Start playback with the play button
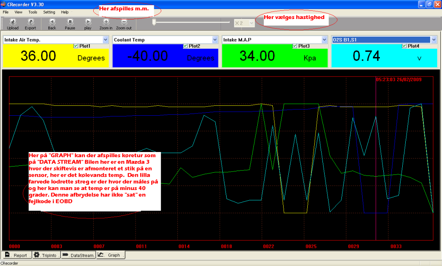This screenshot has width=442, height=266. click(88, 22)
